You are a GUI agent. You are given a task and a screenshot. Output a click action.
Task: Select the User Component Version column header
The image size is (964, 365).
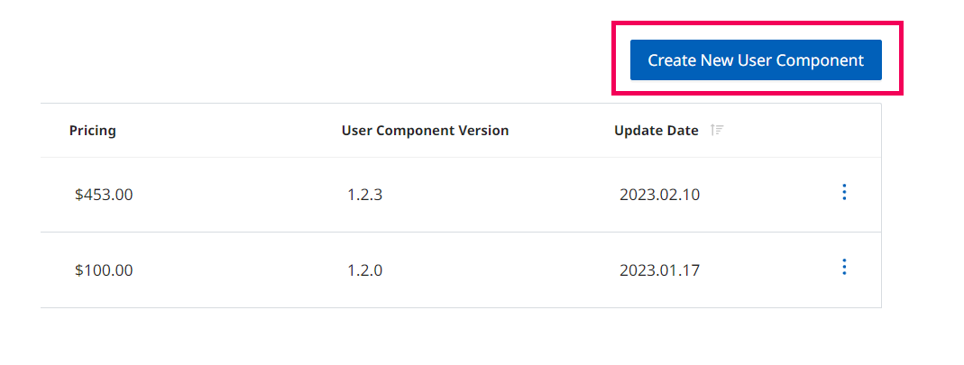click(426, 131)
